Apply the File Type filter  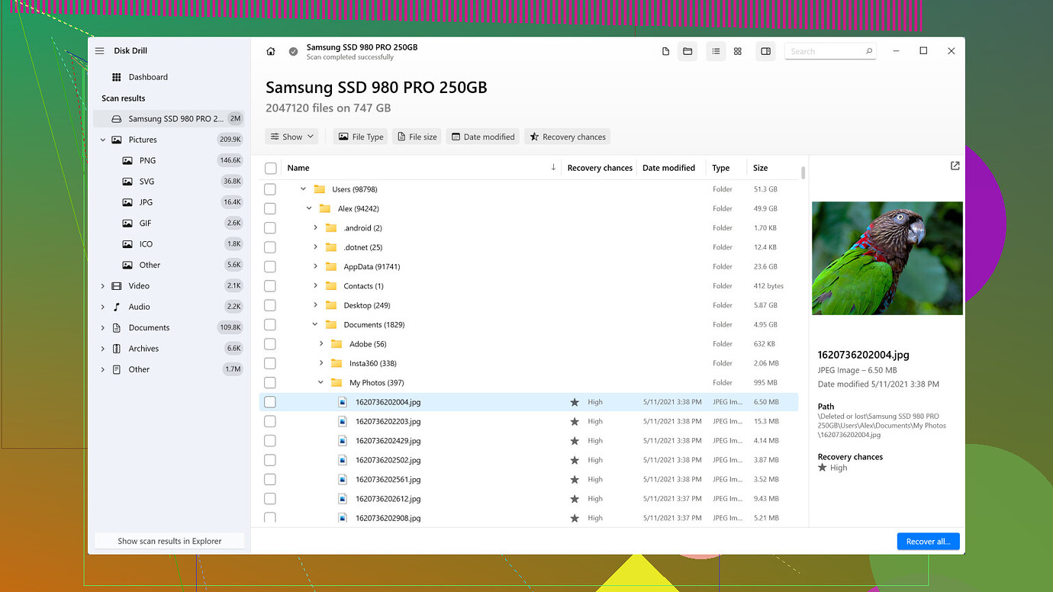(x=359, y=136)
